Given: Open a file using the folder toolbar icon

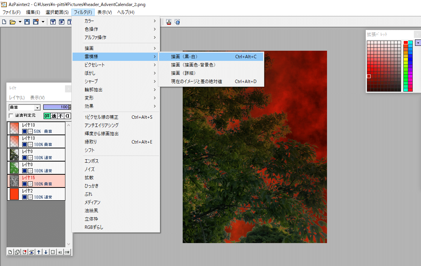Looking at the screenshot, I should [x=13, y=22].
